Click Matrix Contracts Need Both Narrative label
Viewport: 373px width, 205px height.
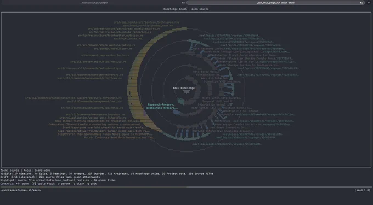tap(118, 137)
